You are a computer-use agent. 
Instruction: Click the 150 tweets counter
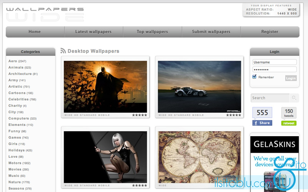point(289,113)
